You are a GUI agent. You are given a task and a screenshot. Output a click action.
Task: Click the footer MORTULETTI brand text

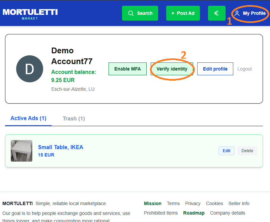[18, 203]
